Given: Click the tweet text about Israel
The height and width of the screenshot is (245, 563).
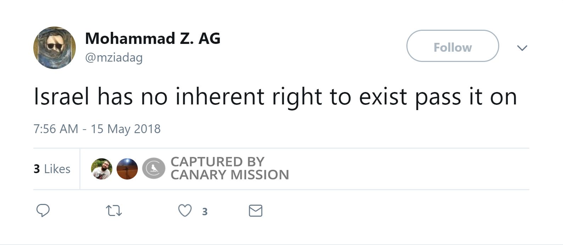Looking at the screenshot, I should (275, 97).
